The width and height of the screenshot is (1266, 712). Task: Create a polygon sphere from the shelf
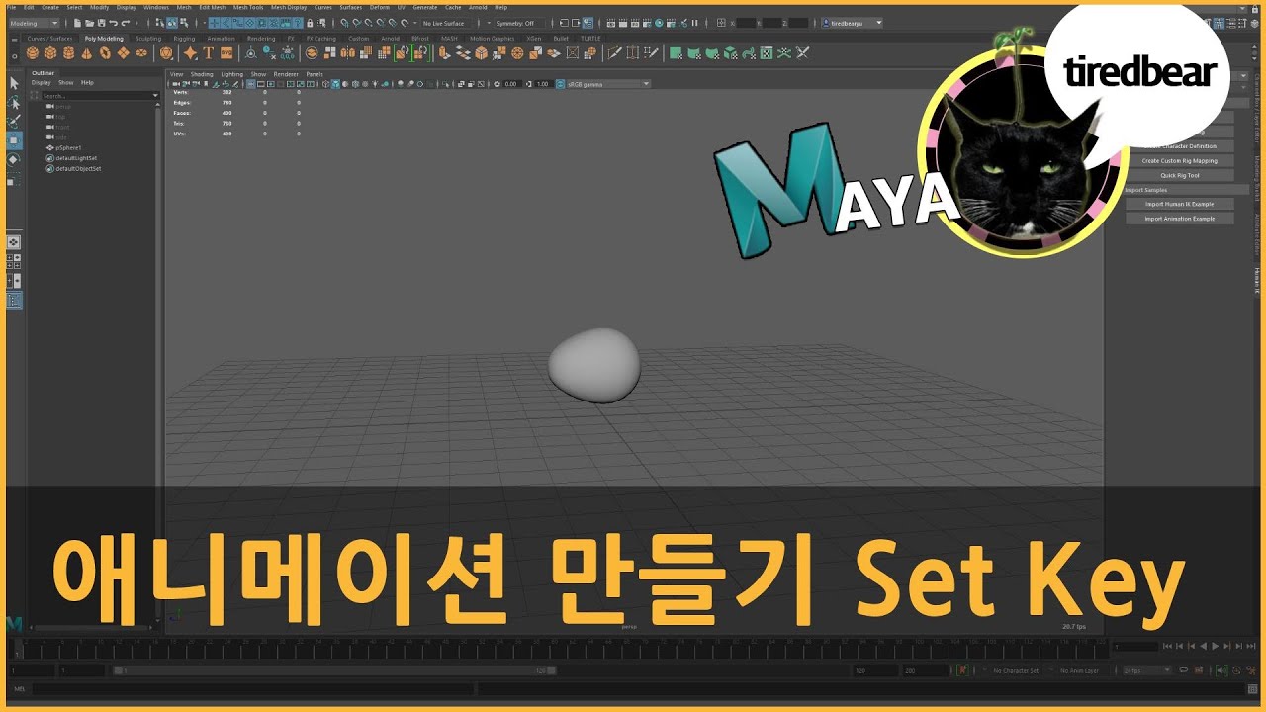(33, 52)
